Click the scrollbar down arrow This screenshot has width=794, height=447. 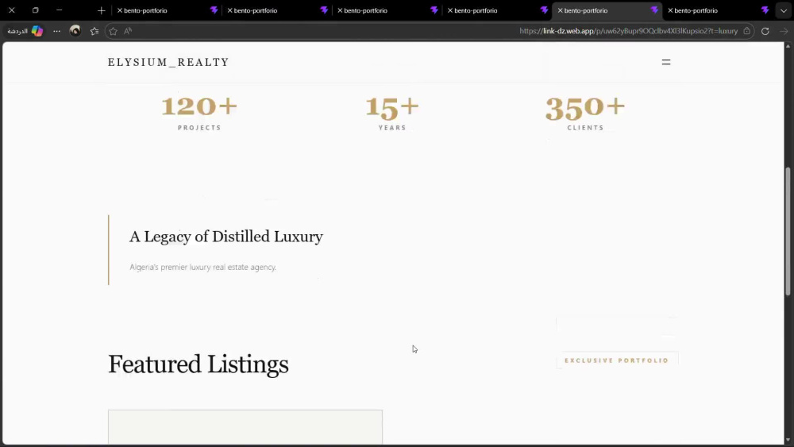click(x=788, y=441)
